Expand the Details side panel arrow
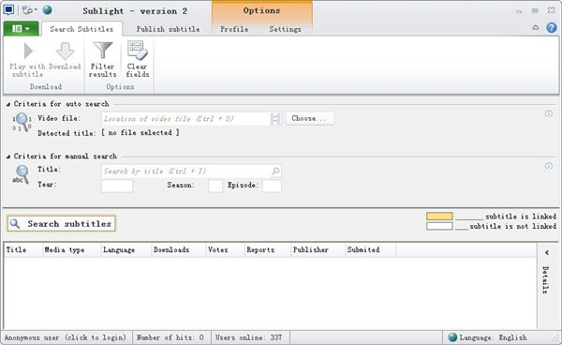 [x=547, y=252]
